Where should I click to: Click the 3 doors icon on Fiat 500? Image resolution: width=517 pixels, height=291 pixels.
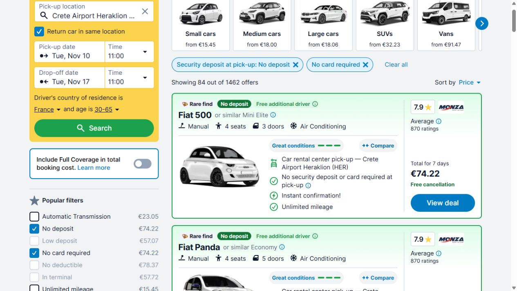tap(256, 126)
